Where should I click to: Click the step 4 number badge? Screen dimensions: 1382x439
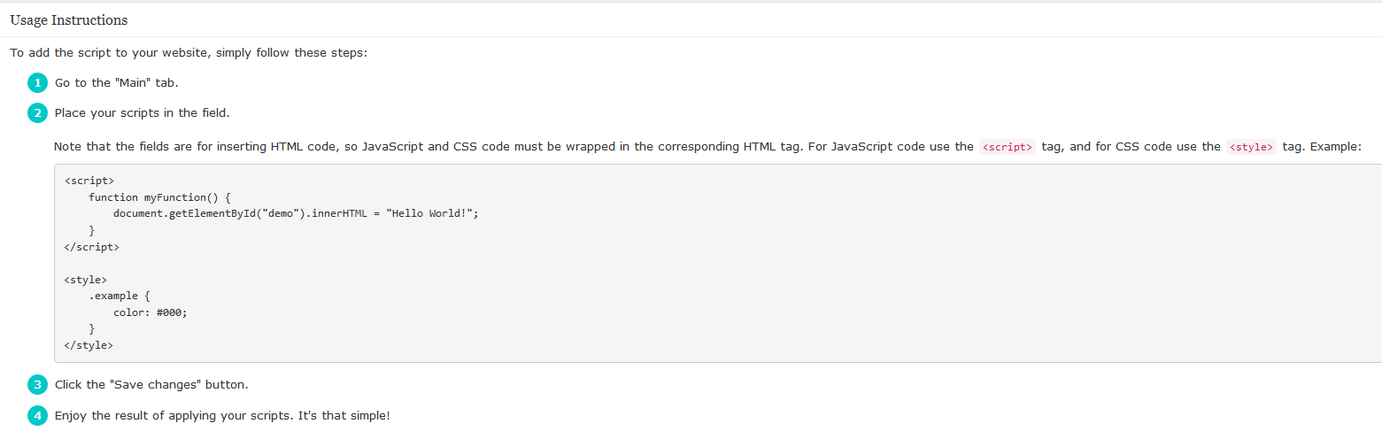click(x=37, y=415)
